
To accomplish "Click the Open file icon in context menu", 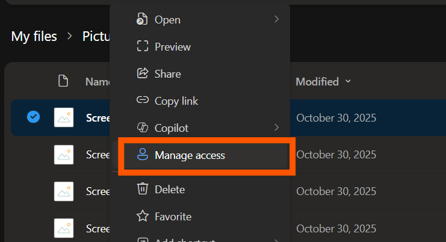I will 142,19.
